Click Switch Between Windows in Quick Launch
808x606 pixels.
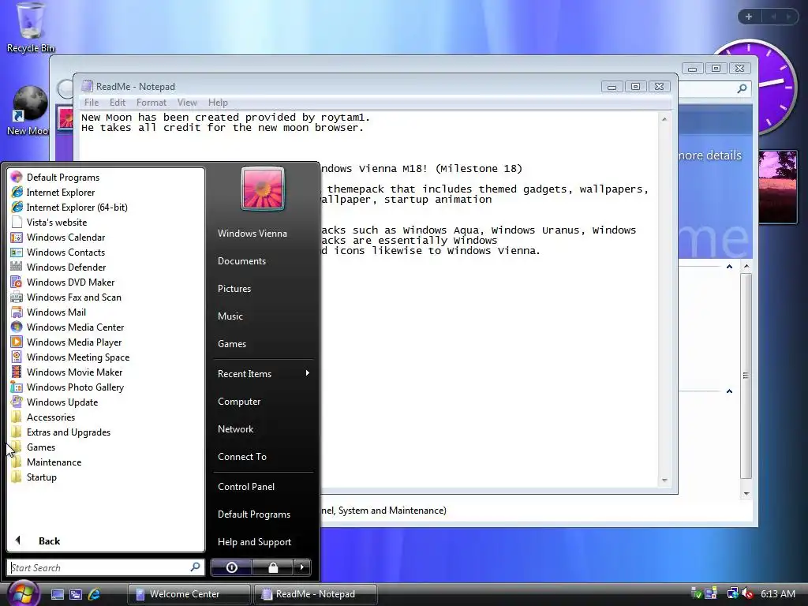76,594
